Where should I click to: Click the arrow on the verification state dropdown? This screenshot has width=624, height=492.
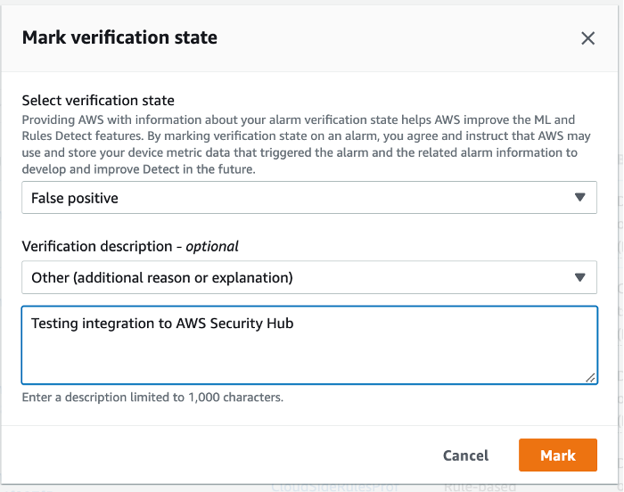click(x=580, y=198)
